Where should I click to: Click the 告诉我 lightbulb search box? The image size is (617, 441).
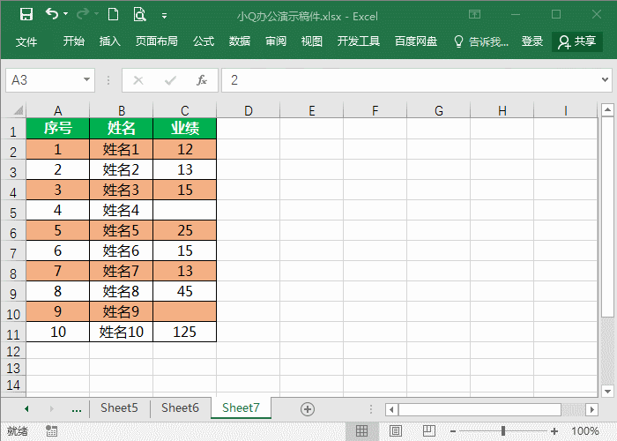(x=481, y=41)
